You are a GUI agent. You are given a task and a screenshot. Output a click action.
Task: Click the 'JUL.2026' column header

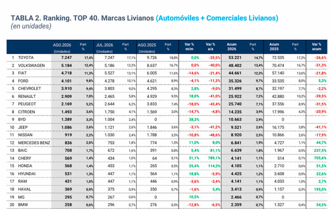click(104, 45)
